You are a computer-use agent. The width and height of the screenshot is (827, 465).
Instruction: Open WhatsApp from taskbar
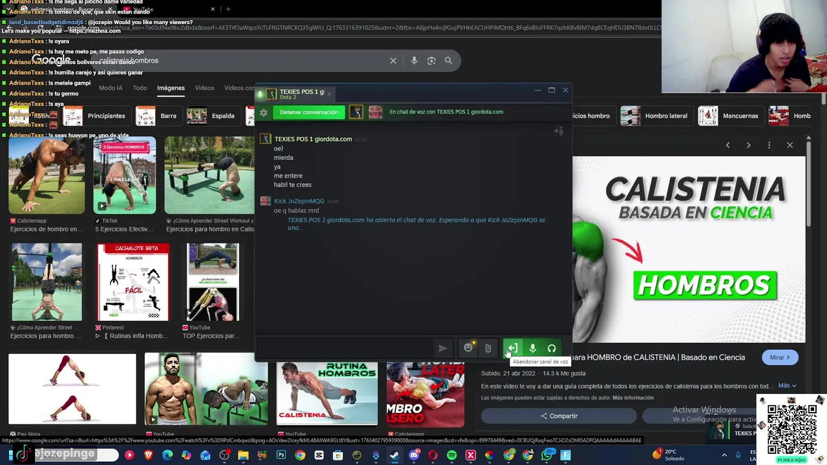pyautogui.click(x=548, y=455)
